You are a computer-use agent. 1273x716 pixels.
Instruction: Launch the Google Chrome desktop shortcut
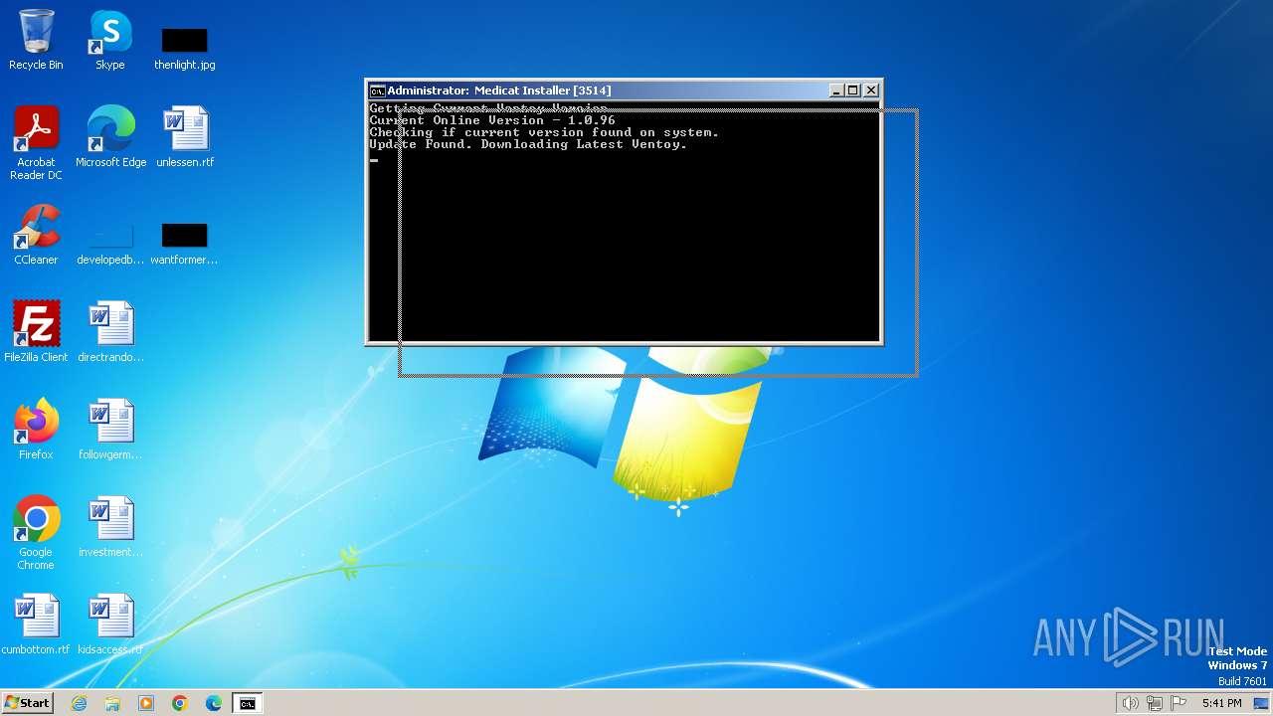tap(36, 533)
